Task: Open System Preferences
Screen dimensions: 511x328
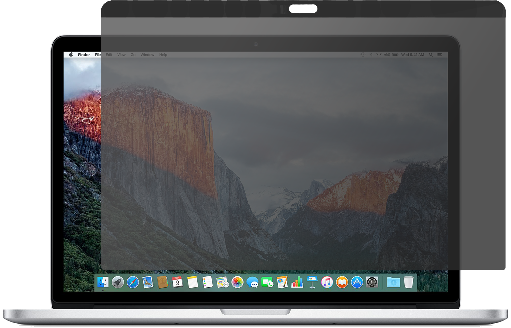Action: [x=371, y=282]
